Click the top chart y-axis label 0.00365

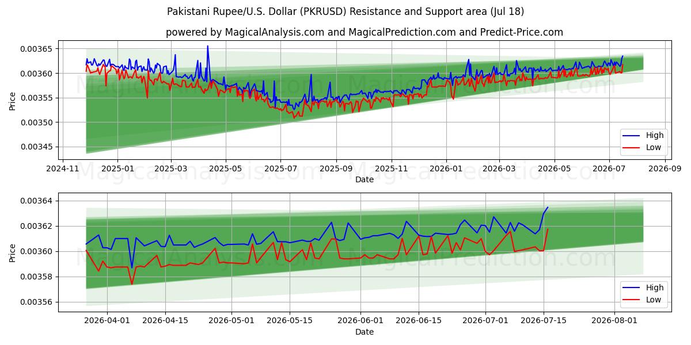(37, 49)
